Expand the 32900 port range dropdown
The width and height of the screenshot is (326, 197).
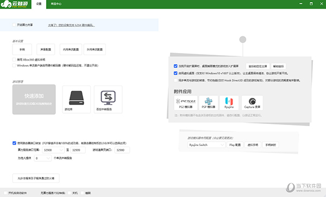pyautogui.click(x=53, y=150)
